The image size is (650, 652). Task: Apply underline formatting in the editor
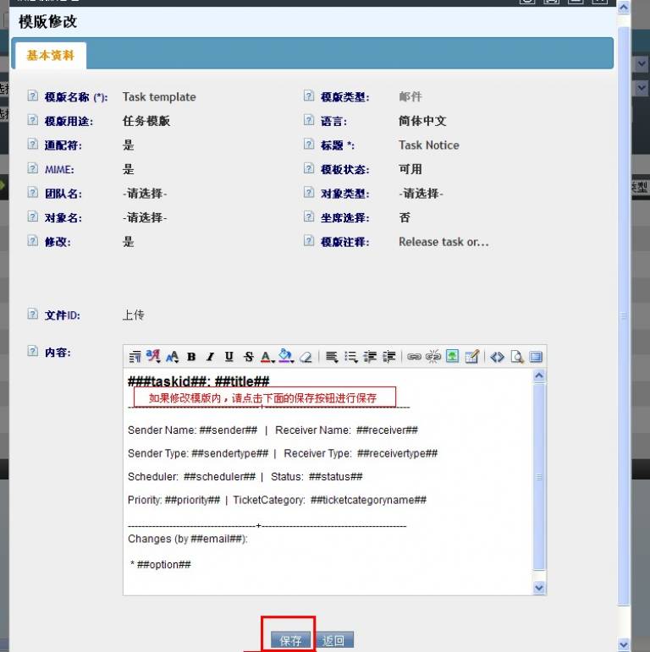click(x=229, y=357)
